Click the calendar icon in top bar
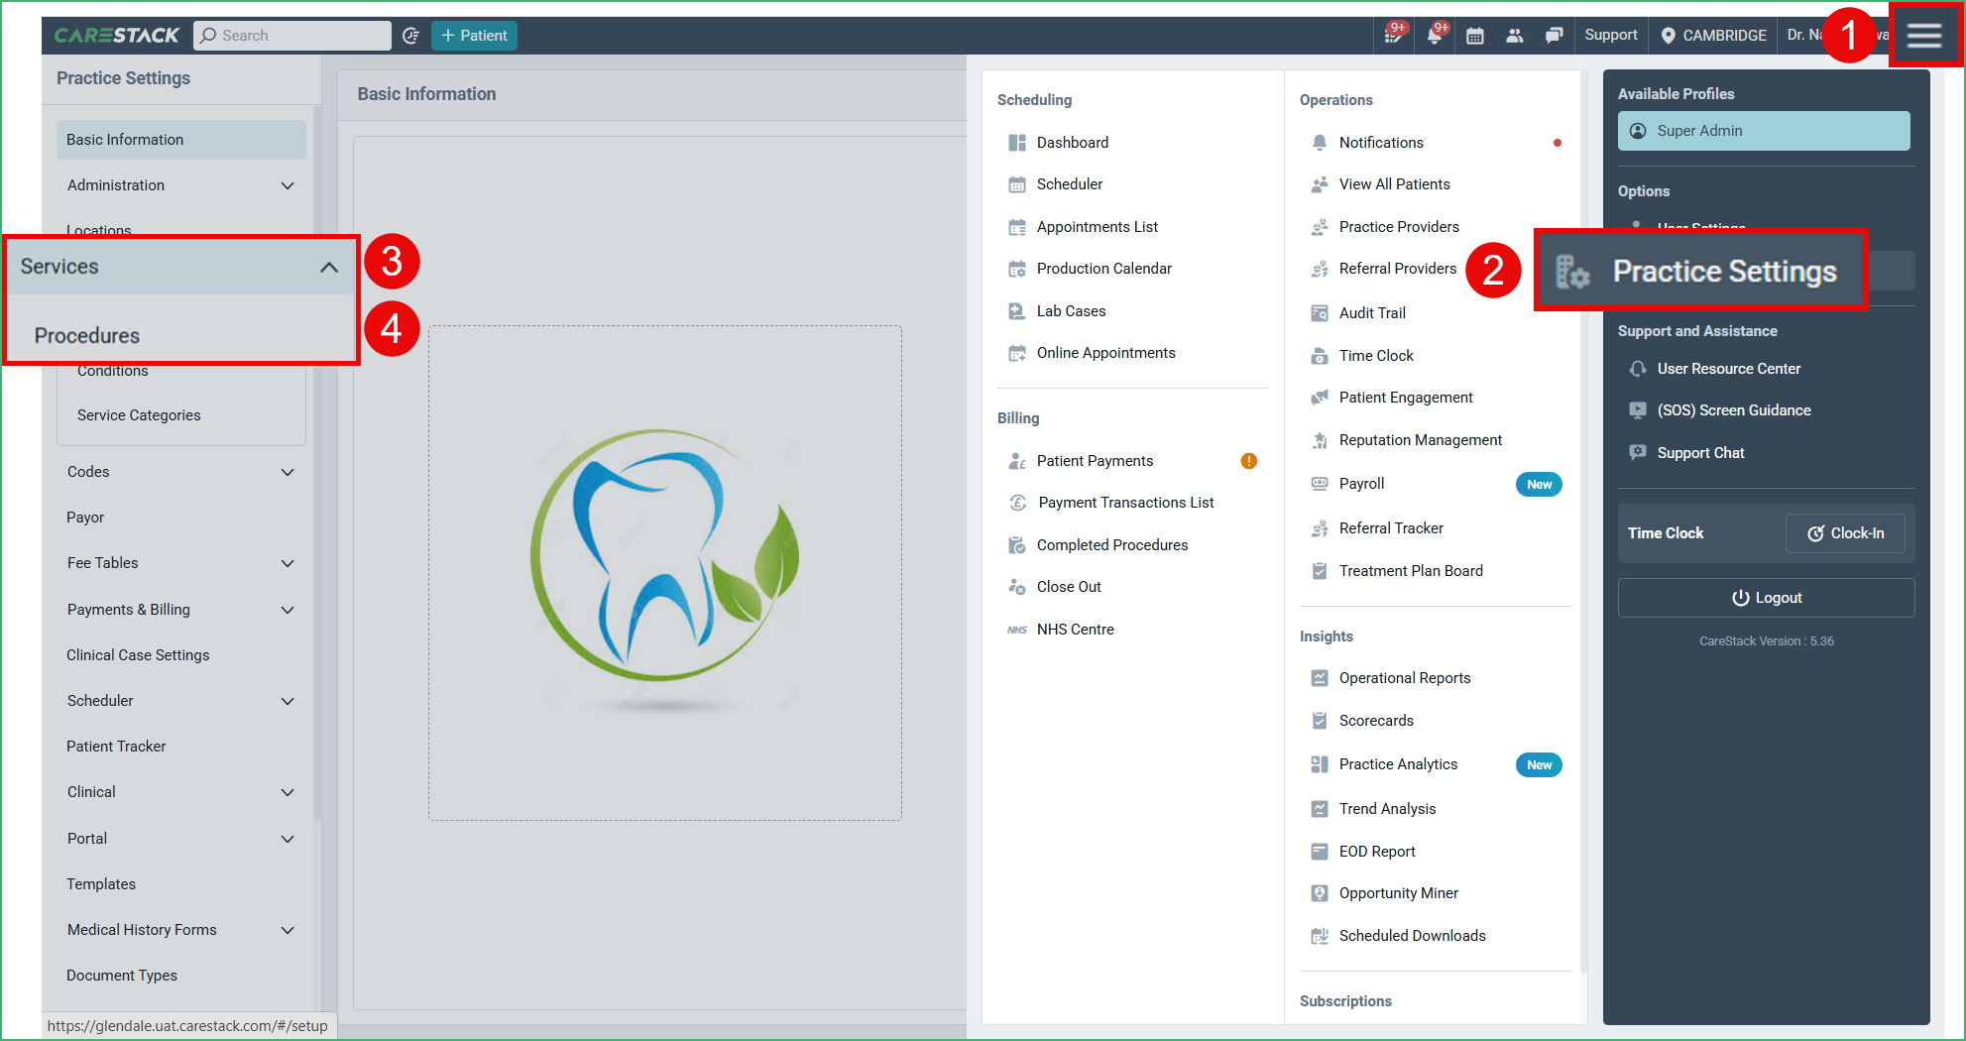The image size is (1966, 1041). point(1475,36)
